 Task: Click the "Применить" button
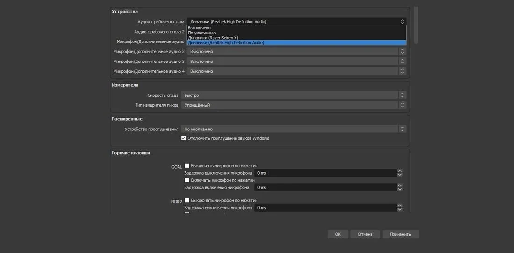400,234
